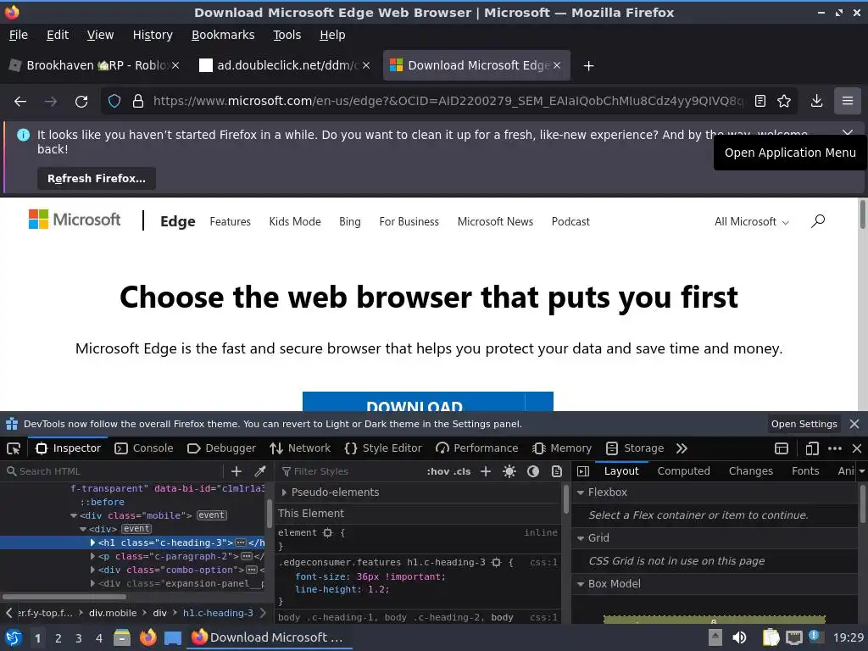Image resolution: width=868 pixels, height=651 pixels.
Task: Open the Bookmarks menu
Action: [223, 35]
